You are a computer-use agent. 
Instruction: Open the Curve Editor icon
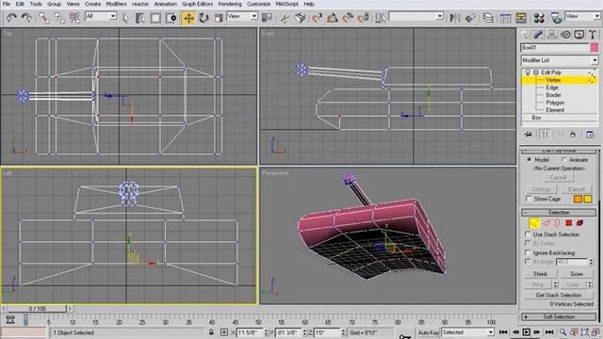tap(505, 18)
